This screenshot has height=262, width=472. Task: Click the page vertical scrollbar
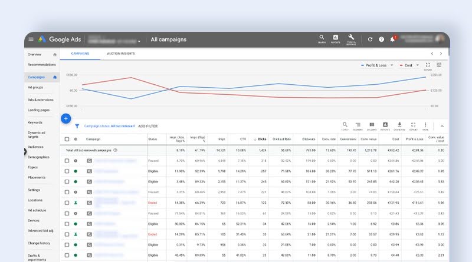tap(449, 51)
